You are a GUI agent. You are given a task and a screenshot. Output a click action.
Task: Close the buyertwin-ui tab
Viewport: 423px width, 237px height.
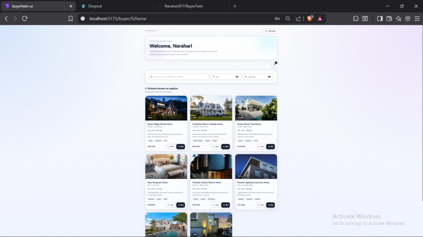click(x=71, y=6)
